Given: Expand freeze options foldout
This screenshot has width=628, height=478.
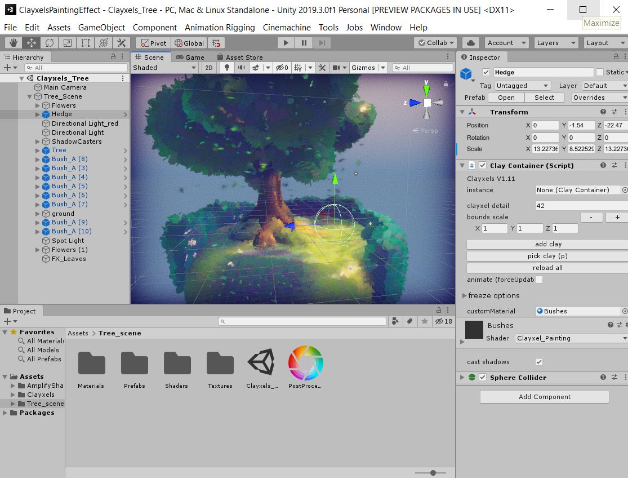Looking at the screenshot, I should [464, 296].
